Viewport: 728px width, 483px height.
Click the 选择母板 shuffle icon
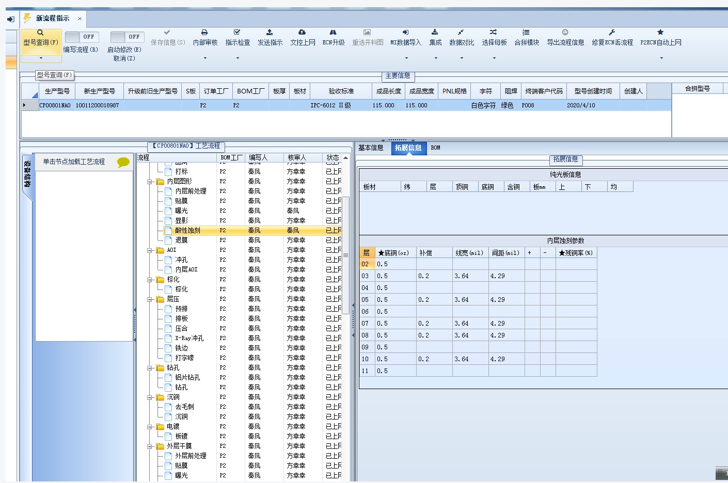click(494, 32)
